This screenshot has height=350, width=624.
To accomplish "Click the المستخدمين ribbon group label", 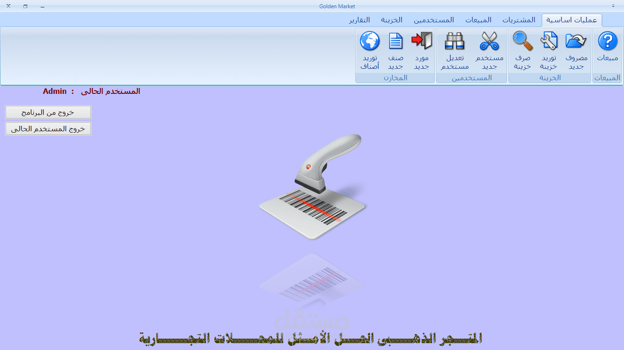I will coord(472,78).
